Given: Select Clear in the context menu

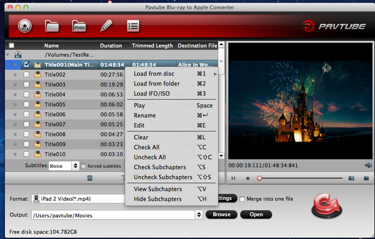Looking at the screenshot, I should [171, 137].
